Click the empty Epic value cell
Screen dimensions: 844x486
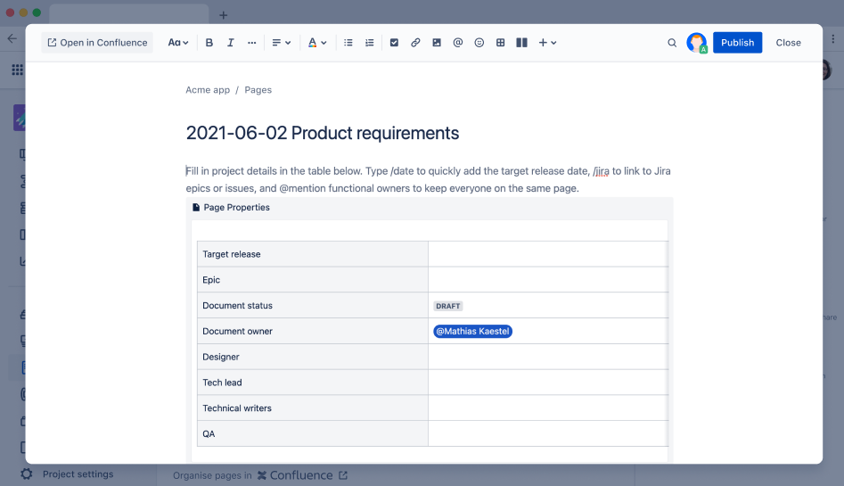tap(548, 280)
